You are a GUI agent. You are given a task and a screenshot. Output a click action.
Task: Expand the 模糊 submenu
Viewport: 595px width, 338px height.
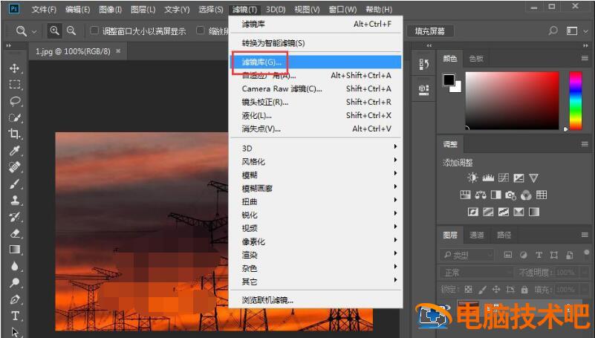tap(250, 175)
